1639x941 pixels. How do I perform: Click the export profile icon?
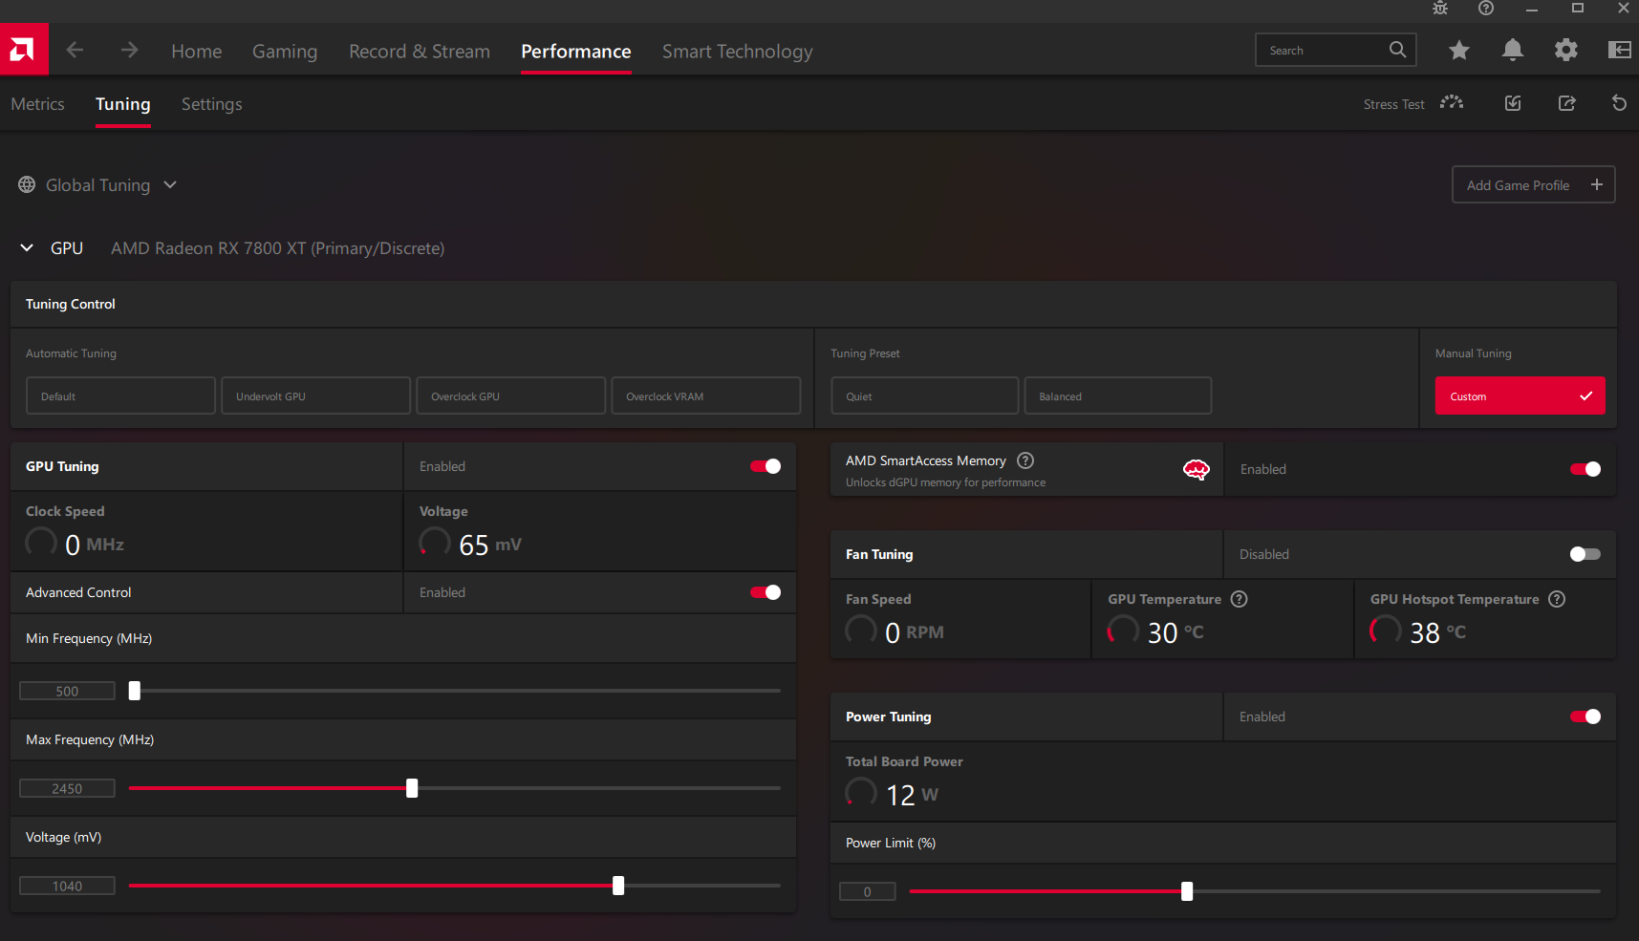(1566, 103)
